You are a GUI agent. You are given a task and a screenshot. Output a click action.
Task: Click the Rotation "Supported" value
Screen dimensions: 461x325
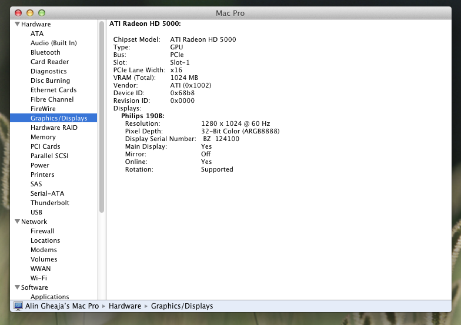tap(217, 169)
